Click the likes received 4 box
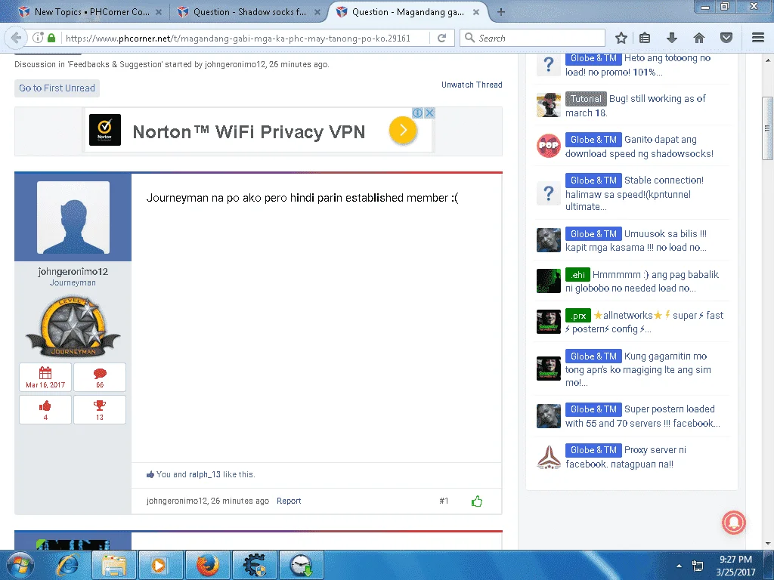This screenshot has height=580, width=774. [45, 410]
